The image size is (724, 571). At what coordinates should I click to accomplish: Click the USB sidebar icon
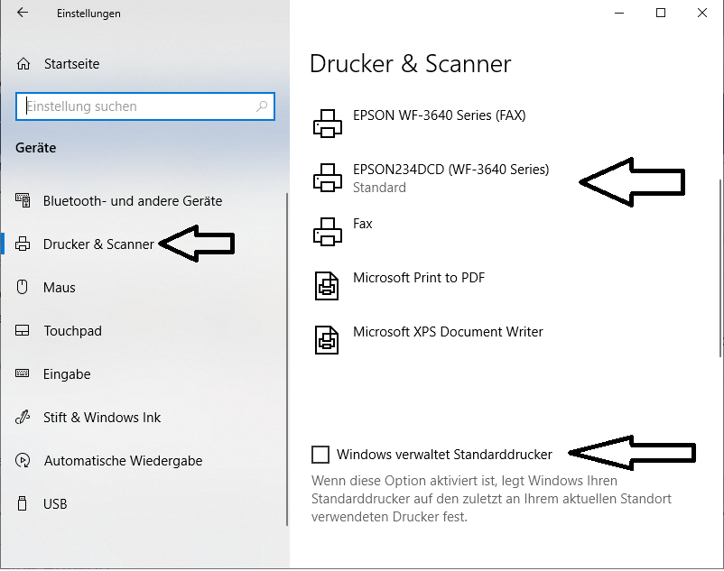(x=22, y=503)
